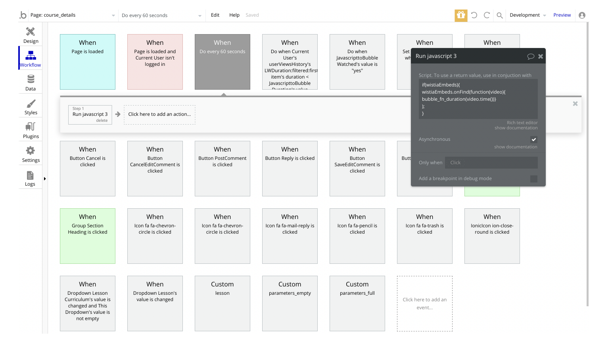Open the Data tab
The height and width of the screenshot is (338, 610).
pyautogui.click(x=31, y=83)
